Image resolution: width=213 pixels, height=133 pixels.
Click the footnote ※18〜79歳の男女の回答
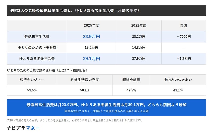click(x=75, y=120)
